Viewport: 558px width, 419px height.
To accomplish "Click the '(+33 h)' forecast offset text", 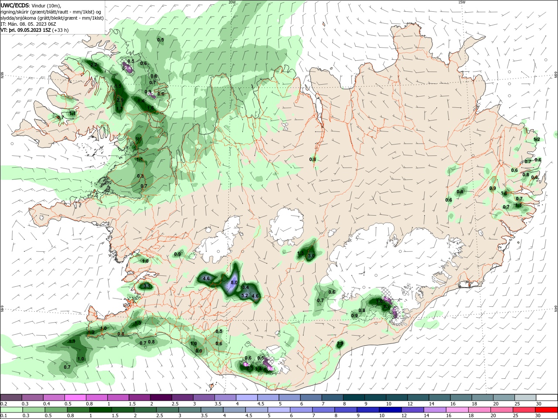I will point(60,30).
